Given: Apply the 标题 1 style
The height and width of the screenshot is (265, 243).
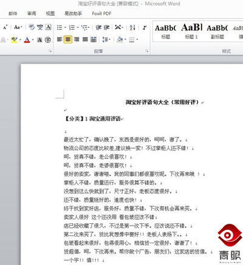Looking at the screenshot, I should [x=191, y=31].
